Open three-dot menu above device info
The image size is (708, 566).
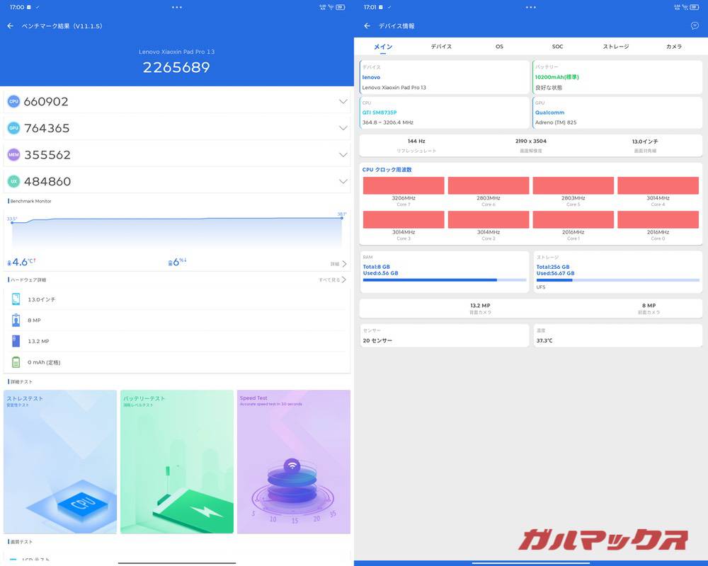531,7
